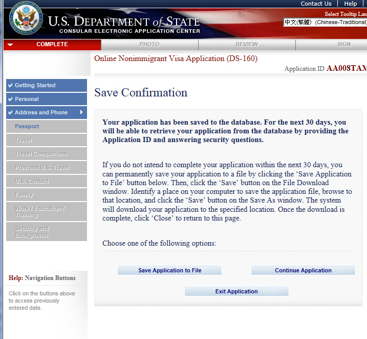This screenshot has width=367, height=339.
Task: Open the Contact Us link
Action: (x=316, y=4)
